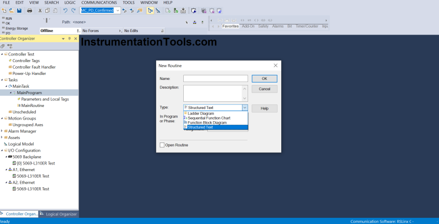This screenshot has width=439, height=224.
Task: Save the project with the floppy disk icon
Action: click(19, 11)
